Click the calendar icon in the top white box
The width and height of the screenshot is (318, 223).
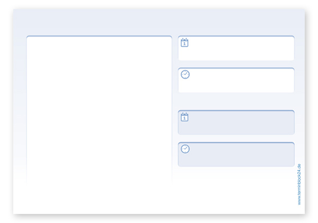[184, 42]
